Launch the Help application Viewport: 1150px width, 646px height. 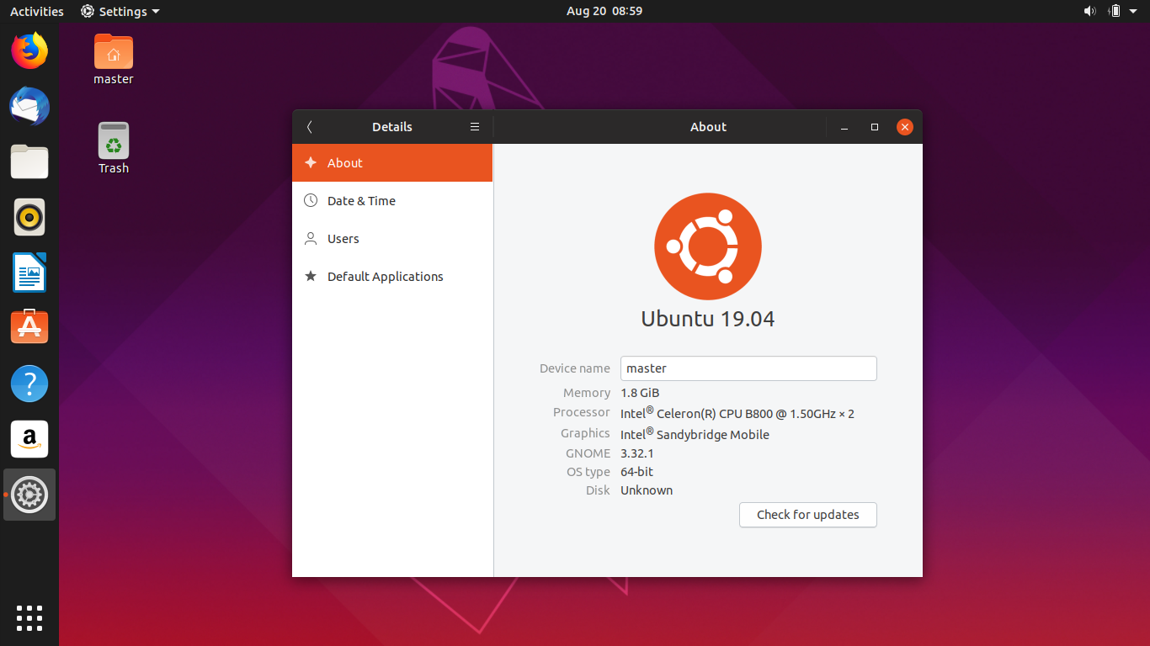(29, 384)
